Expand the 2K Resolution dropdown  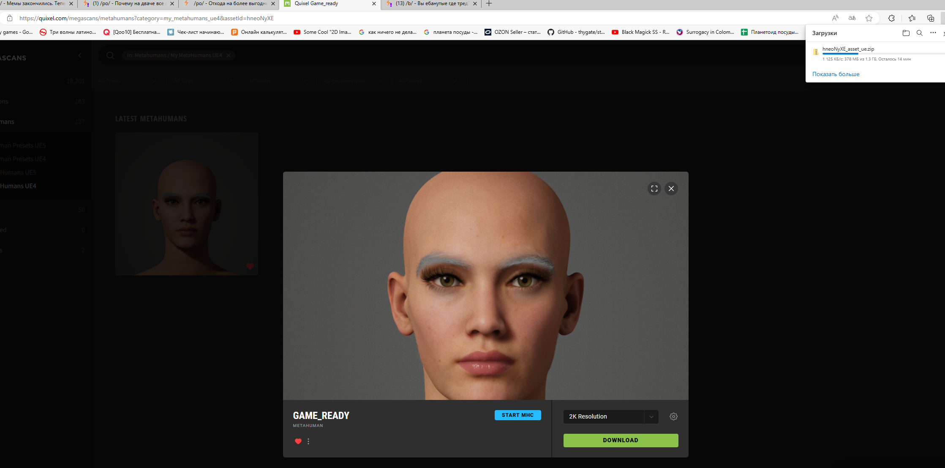coord(651,416)
